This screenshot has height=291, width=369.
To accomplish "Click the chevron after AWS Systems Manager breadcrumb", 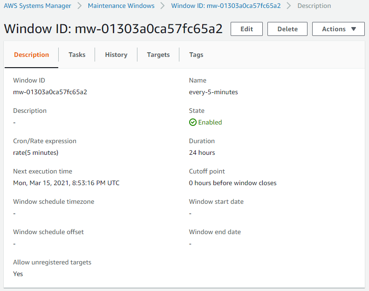I will (x=80, y=6).
